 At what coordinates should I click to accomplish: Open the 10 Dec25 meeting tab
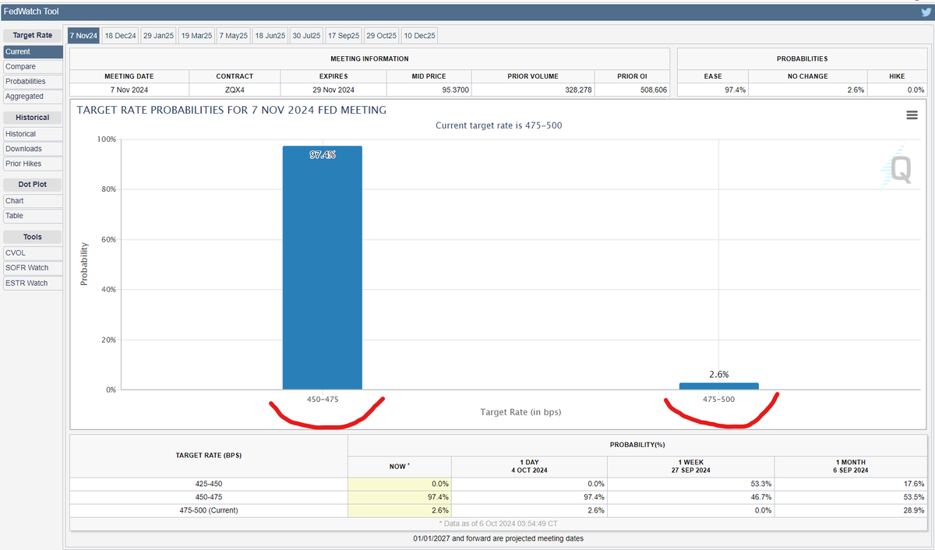pos(420,36)
